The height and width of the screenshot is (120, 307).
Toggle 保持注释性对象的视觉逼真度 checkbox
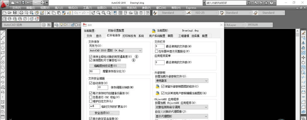click(91, 57)
